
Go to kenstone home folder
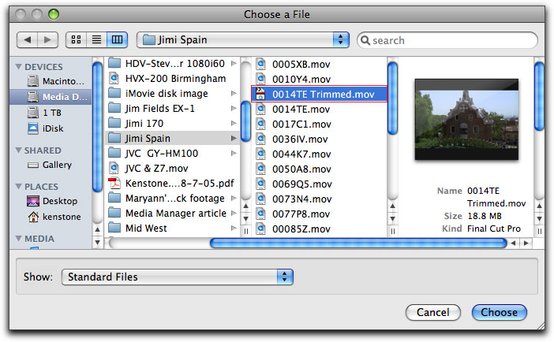63,217
